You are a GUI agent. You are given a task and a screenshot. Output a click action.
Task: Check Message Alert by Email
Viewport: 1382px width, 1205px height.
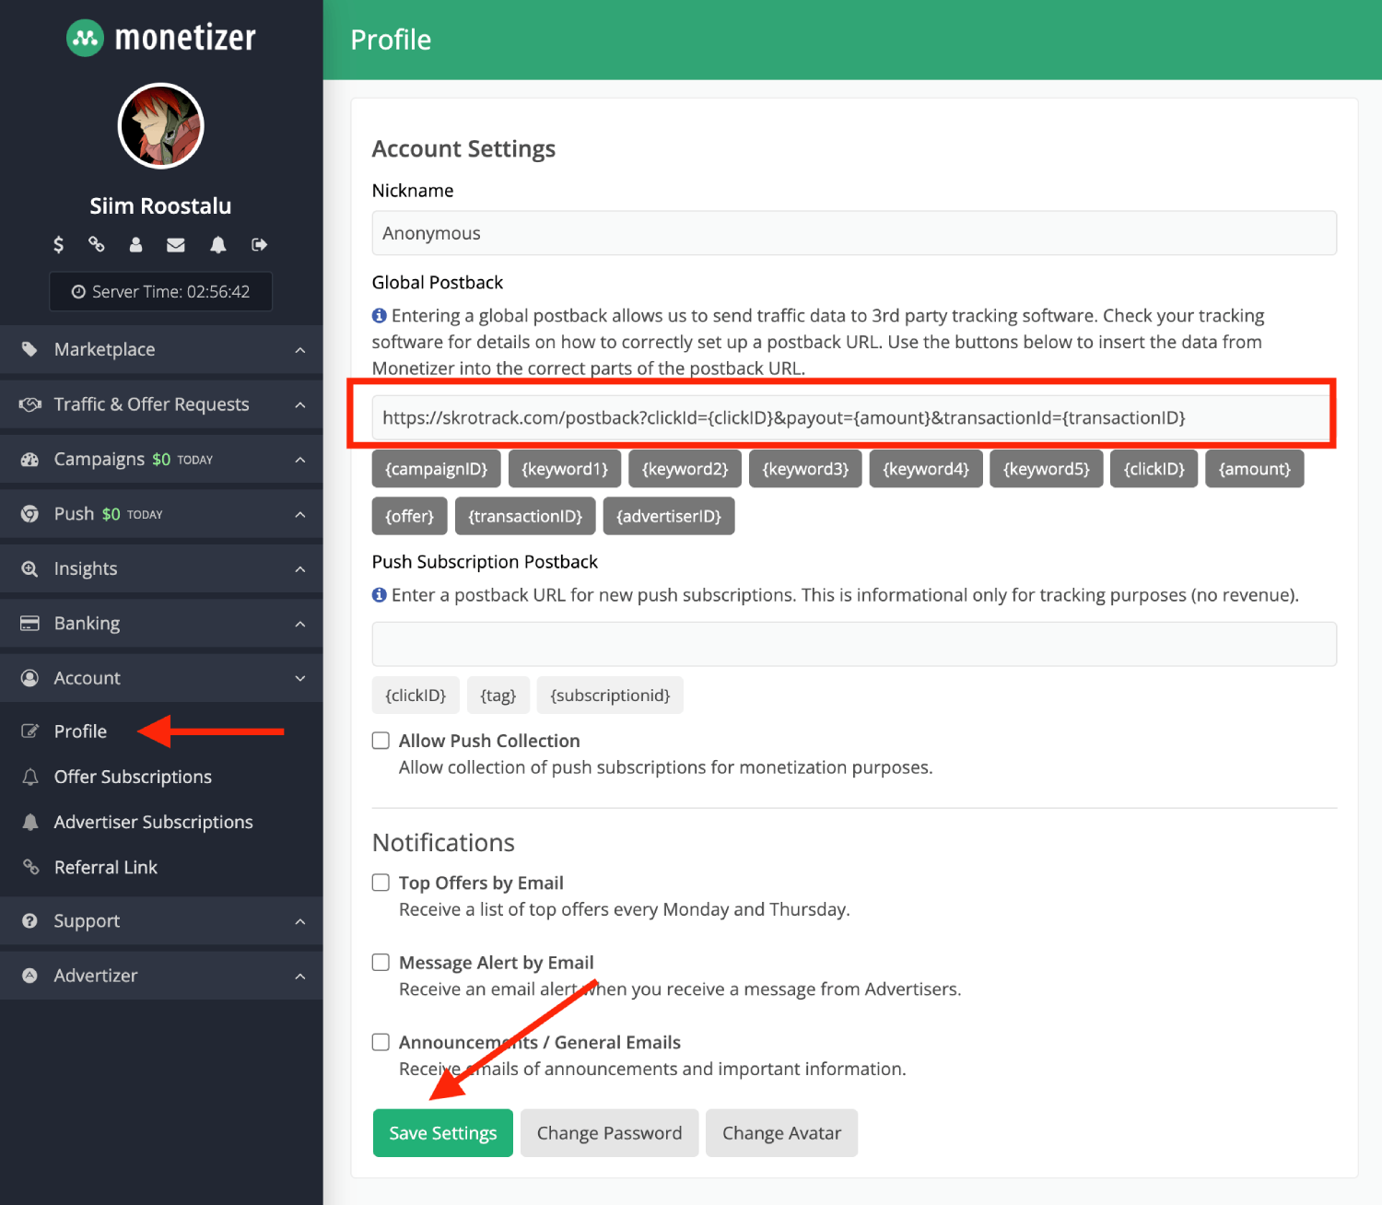point(381,963)
